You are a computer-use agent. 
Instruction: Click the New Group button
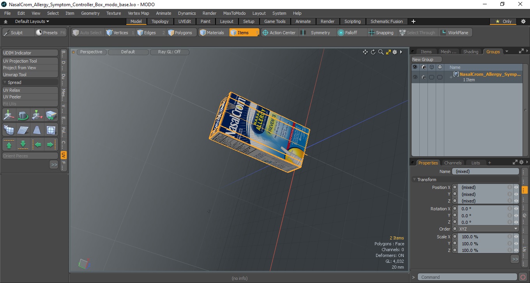pyautogui.click(x=427, y=59)
